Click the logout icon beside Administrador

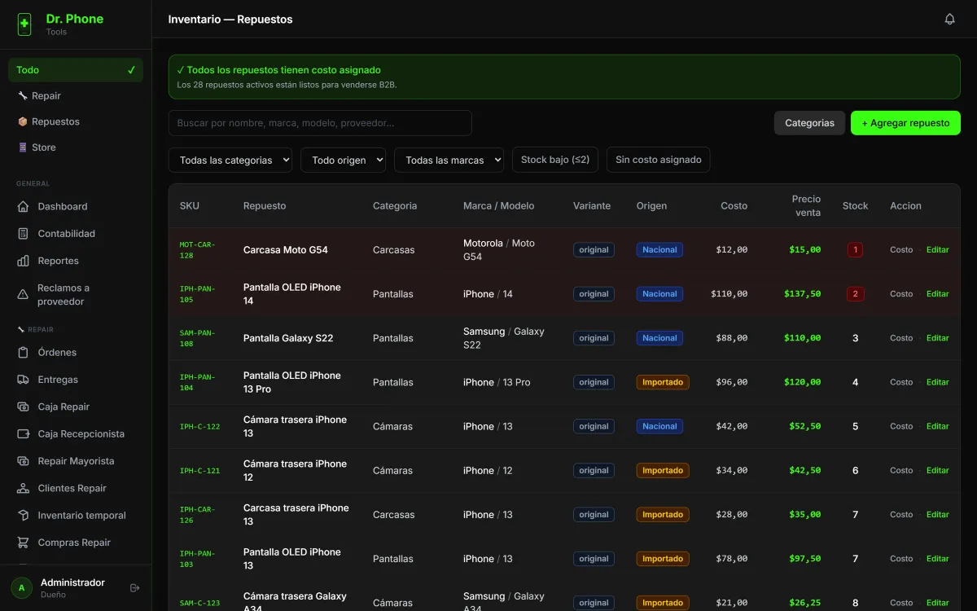(135, 587)
